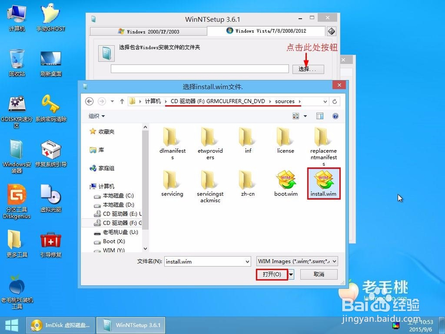Open 虚拟光驱 desktop icon

tap(51, 199)
